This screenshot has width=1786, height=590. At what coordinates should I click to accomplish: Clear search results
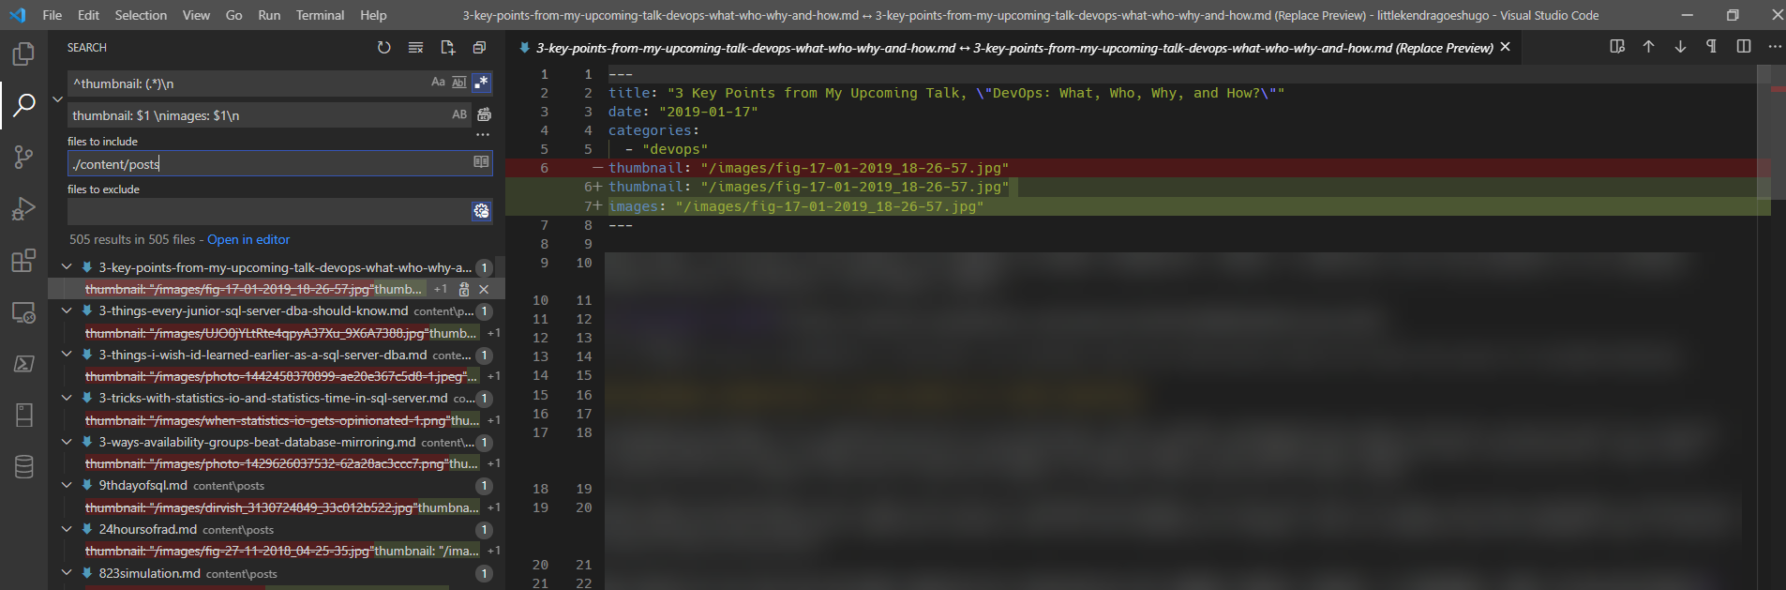[416, 48]
